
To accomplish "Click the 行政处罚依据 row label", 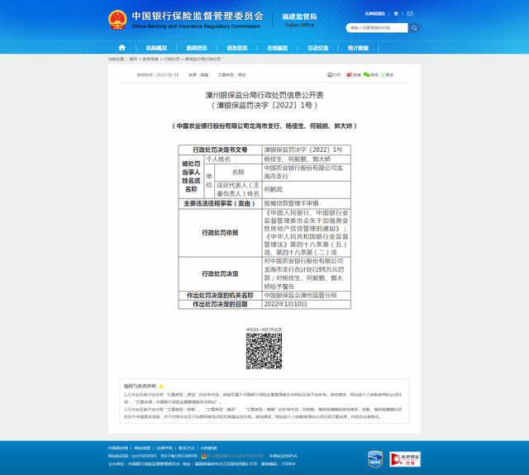I will point(220,233).
